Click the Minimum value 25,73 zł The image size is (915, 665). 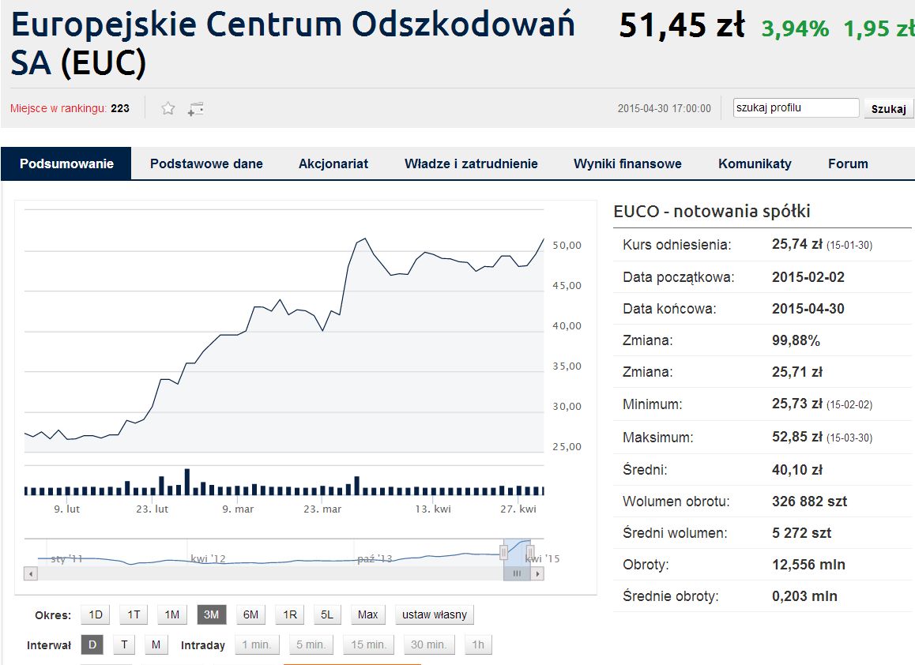pos(797,404)
